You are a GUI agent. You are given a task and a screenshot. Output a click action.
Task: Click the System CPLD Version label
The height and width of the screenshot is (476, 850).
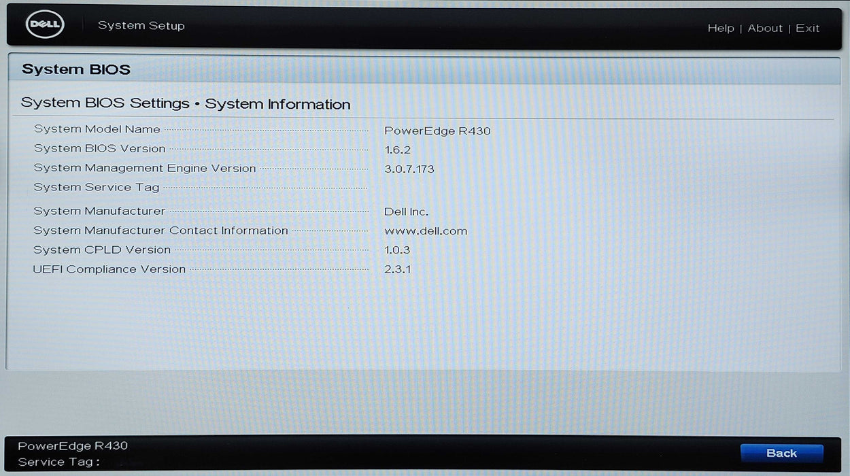(102, 250)
